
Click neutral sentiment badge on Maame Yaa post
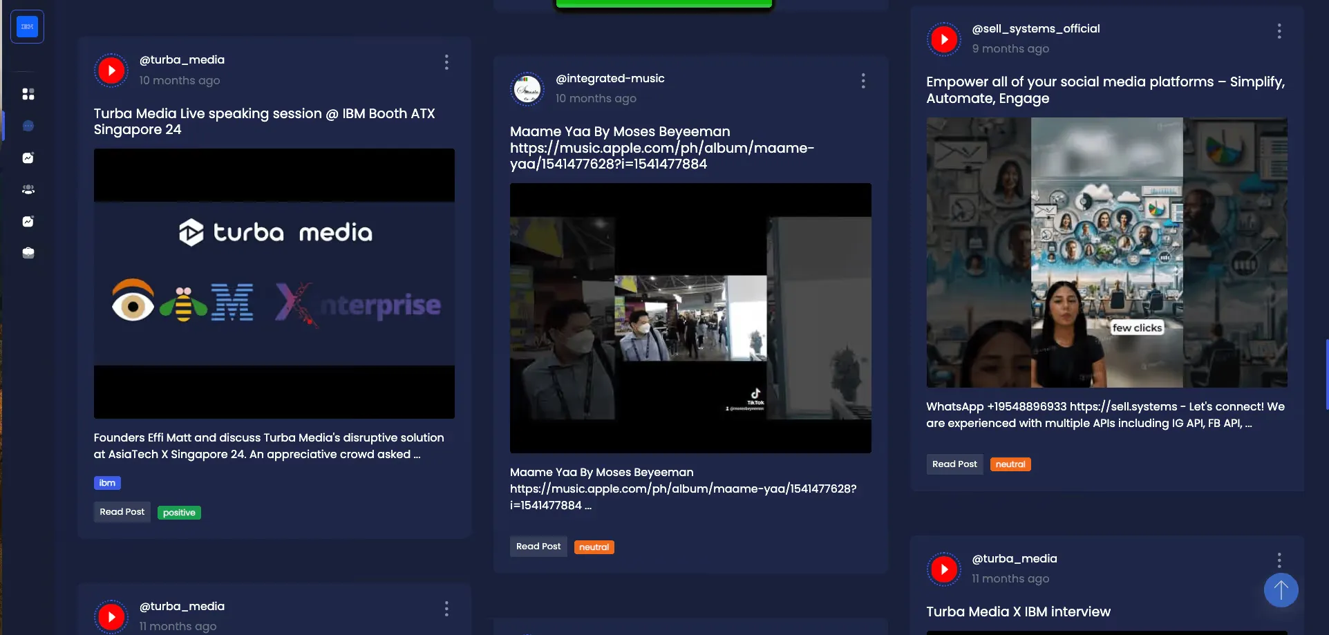click(594, 547)
